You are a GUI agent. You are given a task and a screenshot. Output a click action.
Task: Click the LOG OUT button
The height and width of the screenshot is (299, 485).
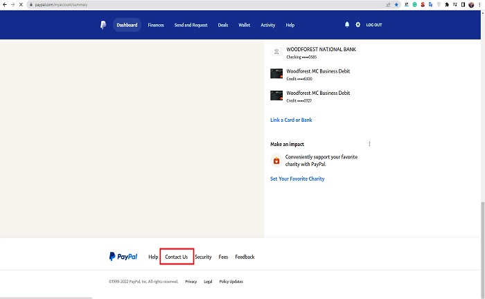[374, 25]
